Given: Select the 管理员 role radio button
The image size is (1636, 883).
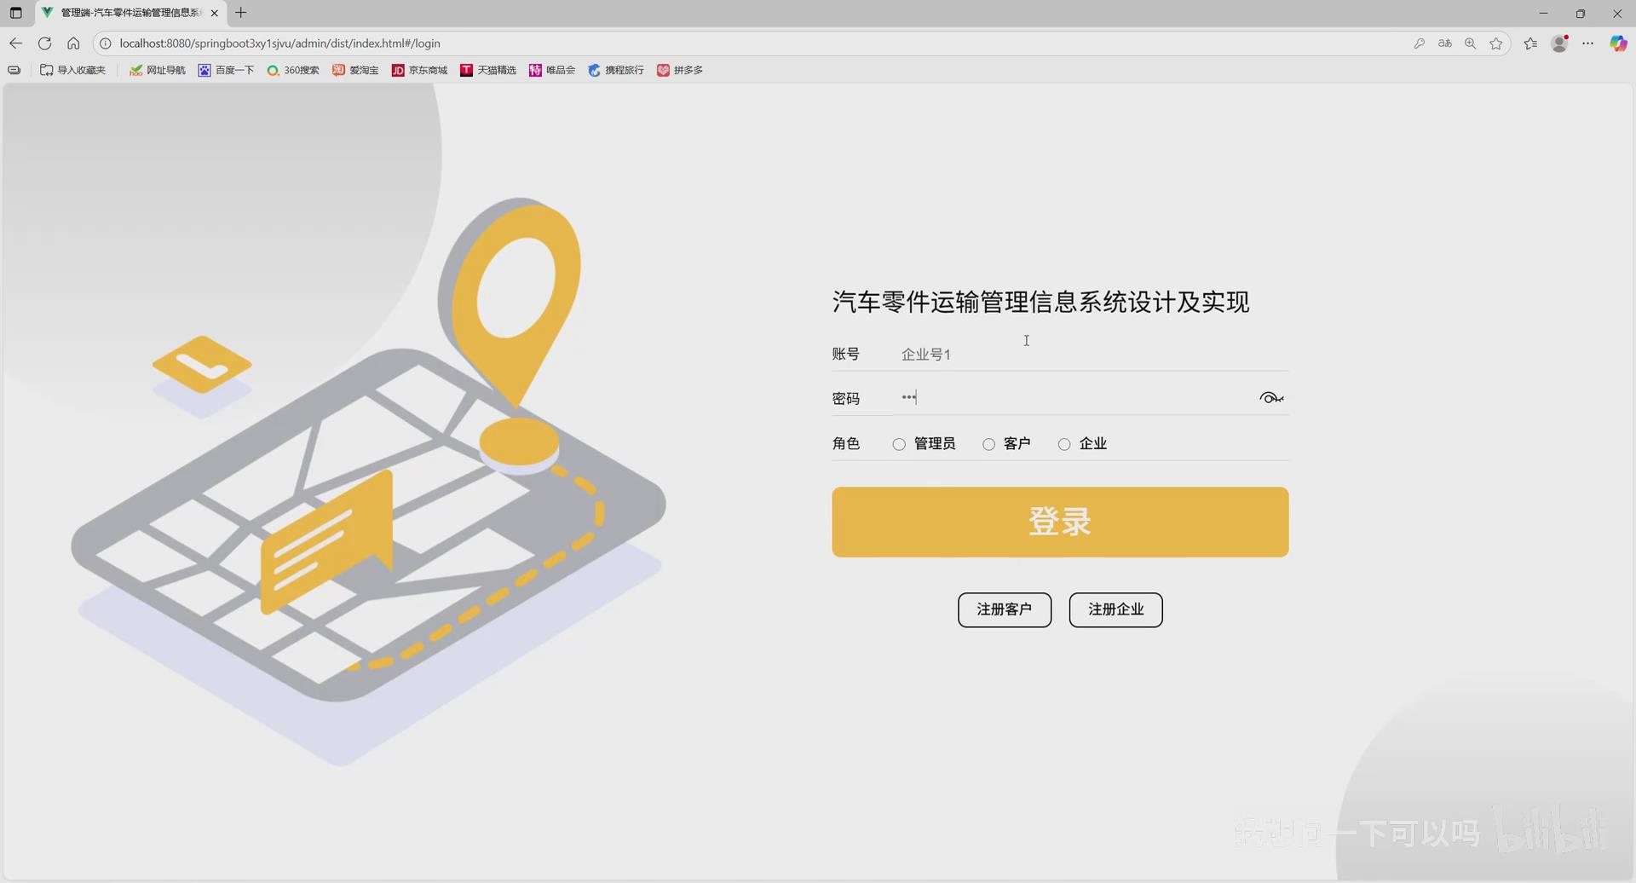Looking at the screenshot, I should pos(899,444).
